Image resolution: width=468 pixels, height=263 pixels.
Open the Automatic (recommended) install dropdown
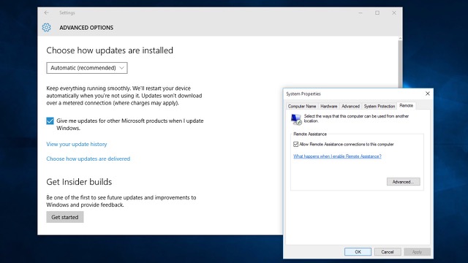tap(87, 68)
